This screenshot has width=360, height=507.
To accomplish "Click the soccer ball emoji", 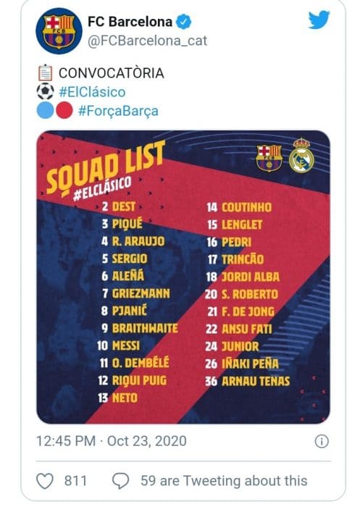I will click(45, 91).
